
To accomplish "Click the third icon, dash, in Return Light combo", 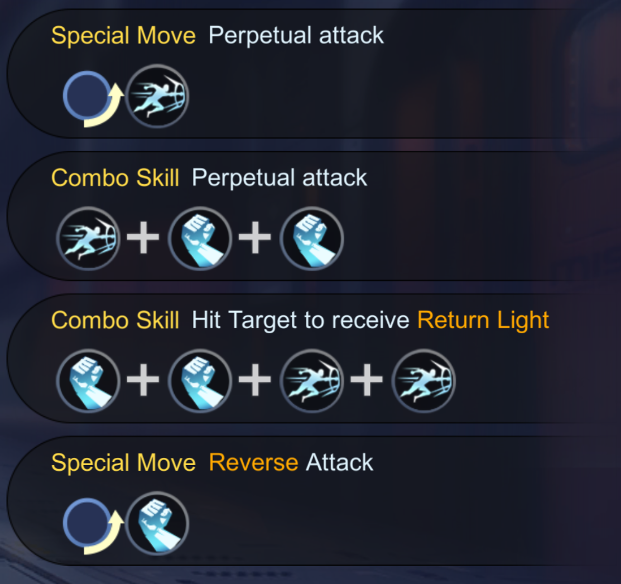I will 312,381.
